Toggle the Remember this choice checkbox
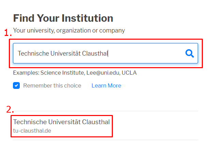 click(16, 85)
